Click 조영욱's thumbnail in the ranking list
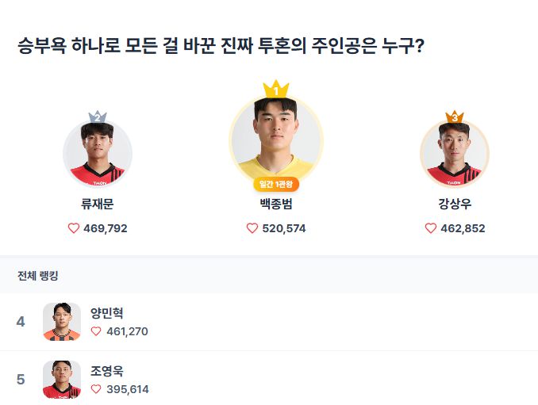 coord(62,380)
